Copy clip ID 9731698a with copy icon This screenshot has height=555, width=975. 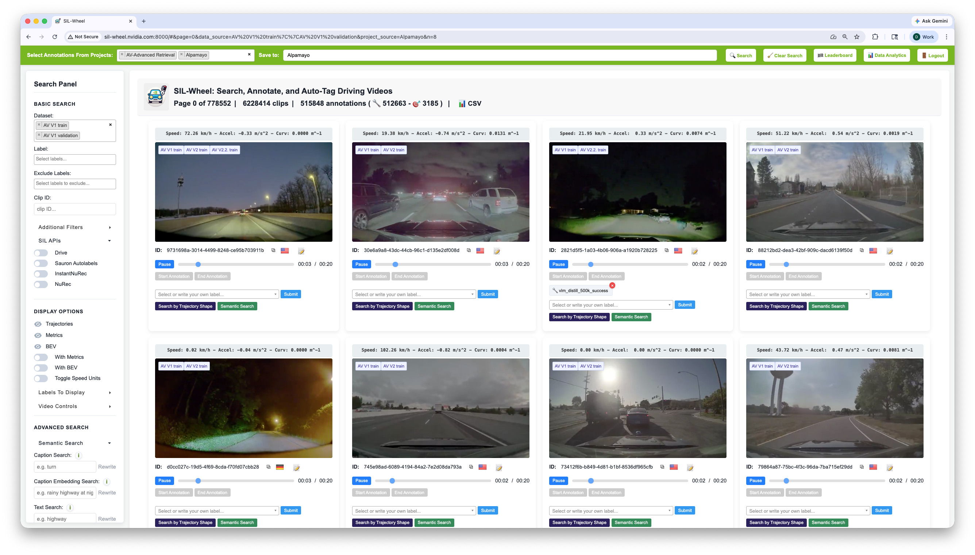pyautogui.click(x=273, y=251)
